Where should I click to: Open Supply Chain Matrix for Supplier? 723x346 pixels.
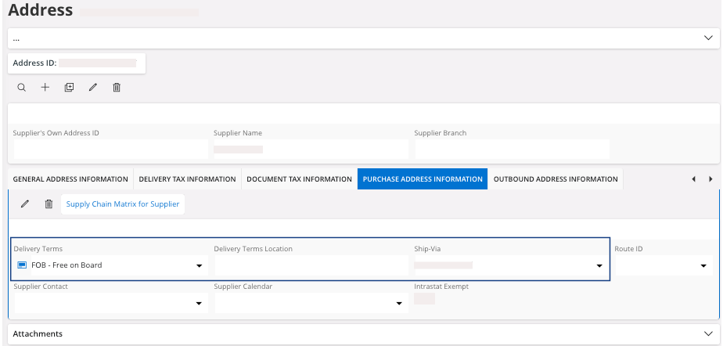pos(123,204)
